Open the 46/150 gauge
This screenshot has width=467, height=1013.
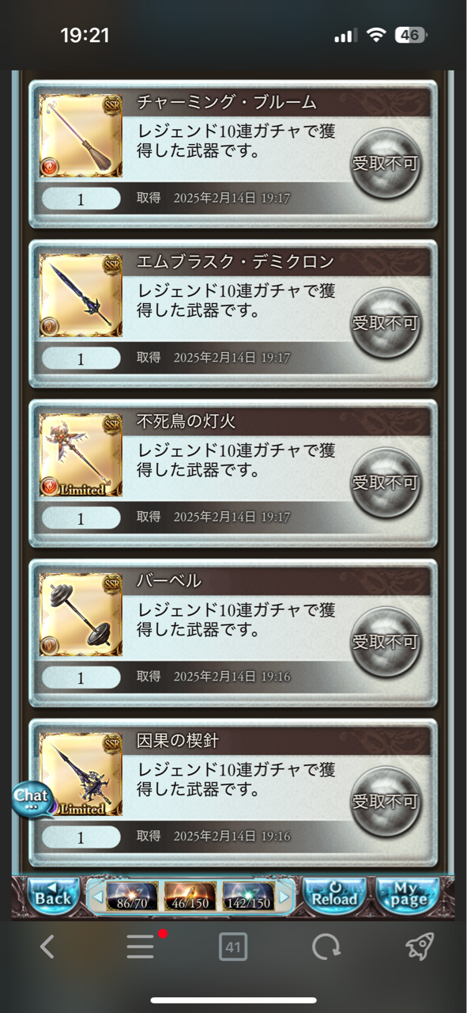[x=190, y=897]
